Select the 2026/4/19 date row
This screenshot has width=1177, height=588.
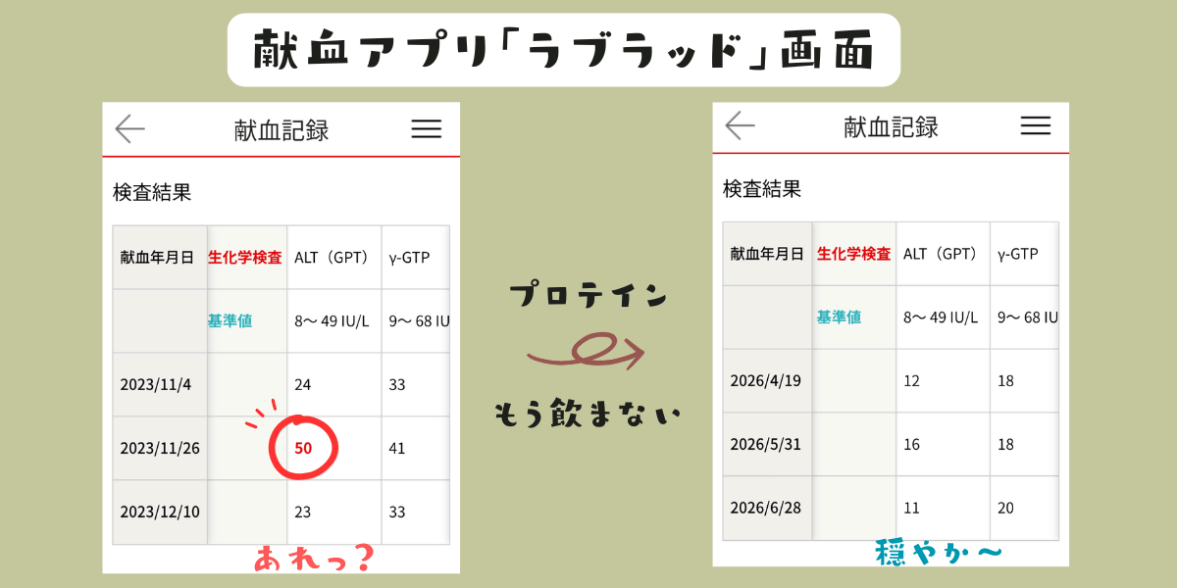click(x=891, y=380)
